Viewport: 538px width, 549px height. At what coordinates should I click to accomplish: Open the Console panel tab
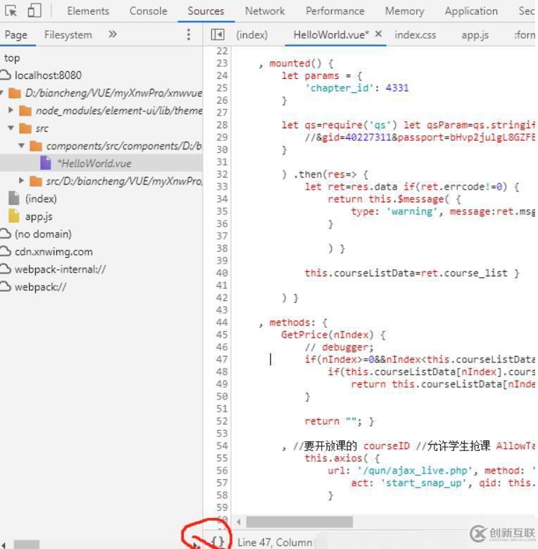148,11
